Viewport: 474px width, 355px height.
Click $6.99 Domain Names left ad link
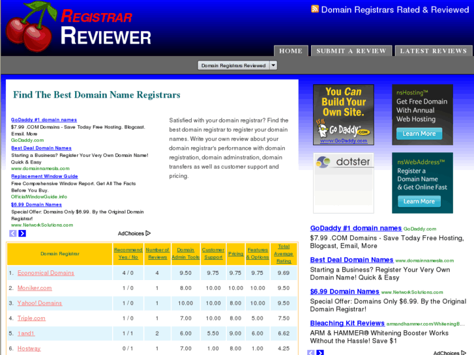pyautogui.click(x=37, y=205)
